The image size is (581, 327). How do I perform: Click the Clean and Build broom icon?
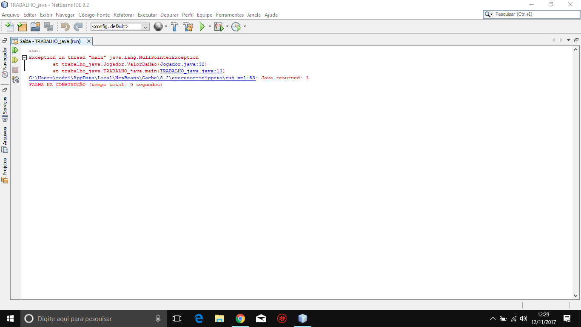(x=188, y=27)
